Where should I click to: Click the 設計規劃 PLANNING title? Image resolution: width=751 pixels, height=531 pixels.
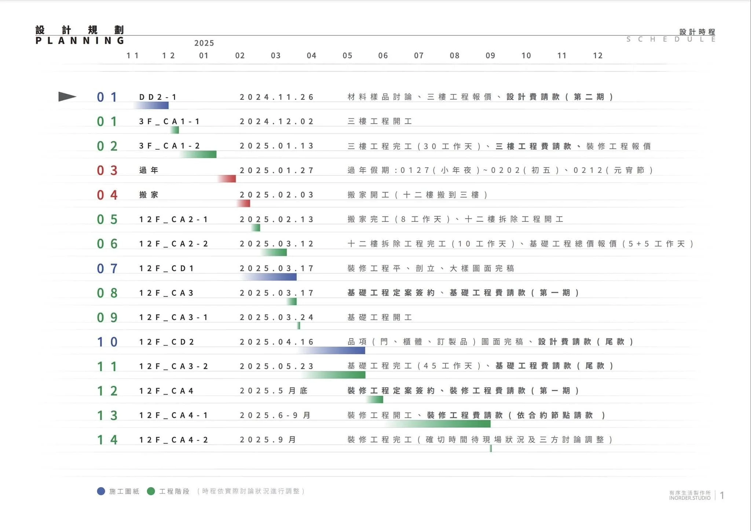click(80, 35)
